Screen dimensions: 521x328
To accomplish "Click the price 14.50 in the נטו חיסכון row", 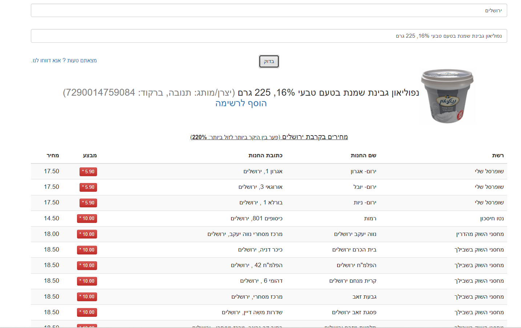I will (51, 218).
